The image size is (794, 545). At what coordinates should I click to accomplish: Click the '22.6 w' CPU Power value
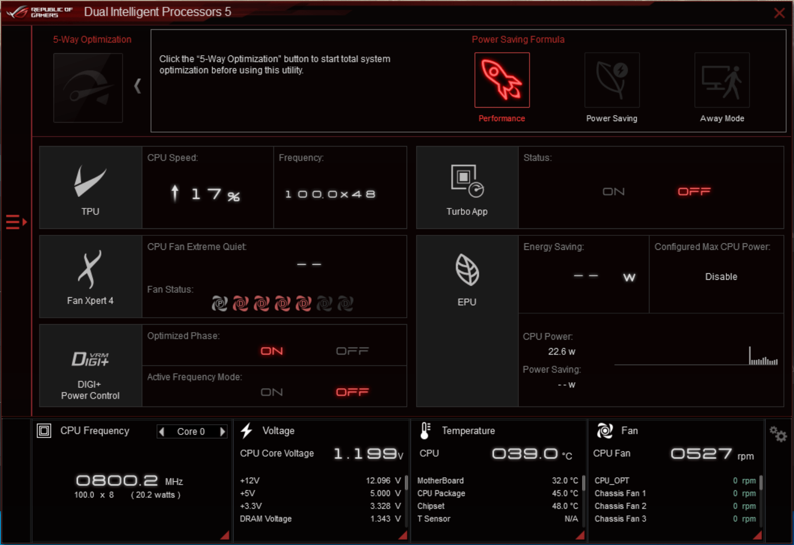point(562,352)
